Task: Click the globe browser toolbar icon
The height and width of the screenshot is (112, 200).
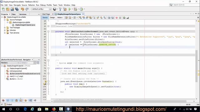Action: coord(55,9)
